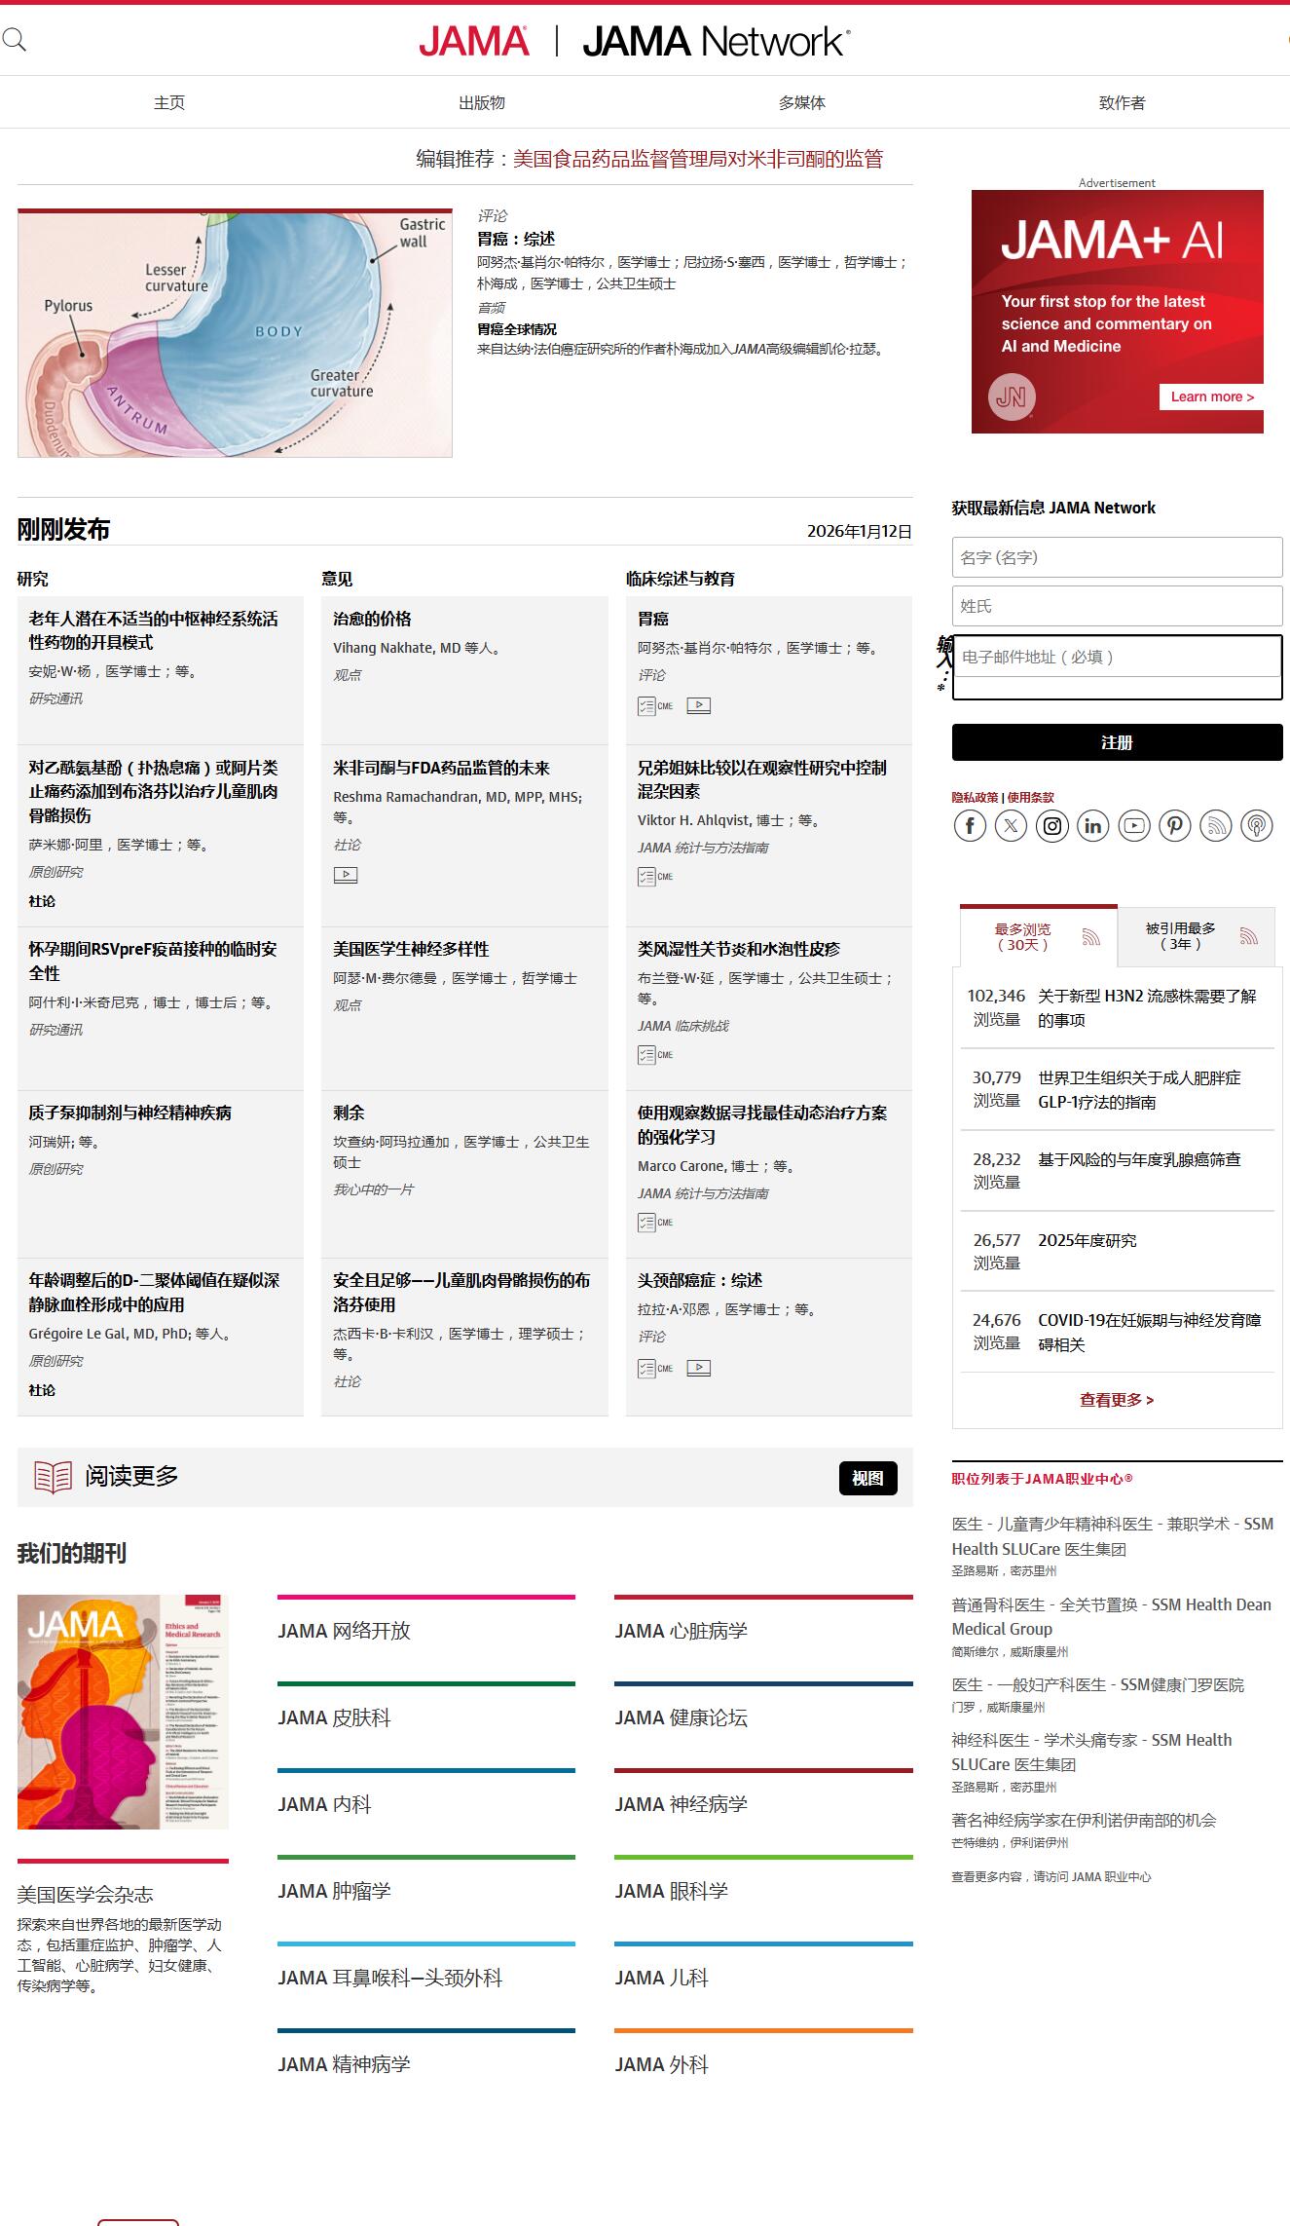The width and height of the screenshot is (1290, 2226).
Task: Focus the 电子邮件地址（必填）field
Action: 1117,657
